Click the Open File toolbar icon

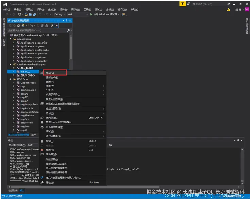26,14
